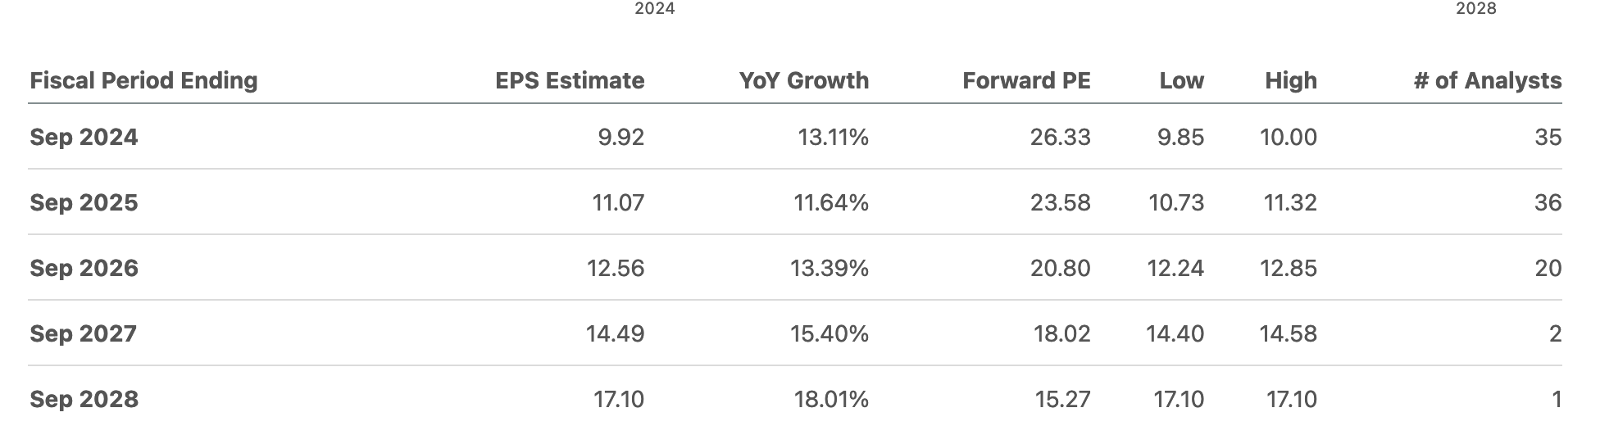Click the EPS Estimate column header
Image resolution: width=1600 pixels, height=444 pixels.
570,80
